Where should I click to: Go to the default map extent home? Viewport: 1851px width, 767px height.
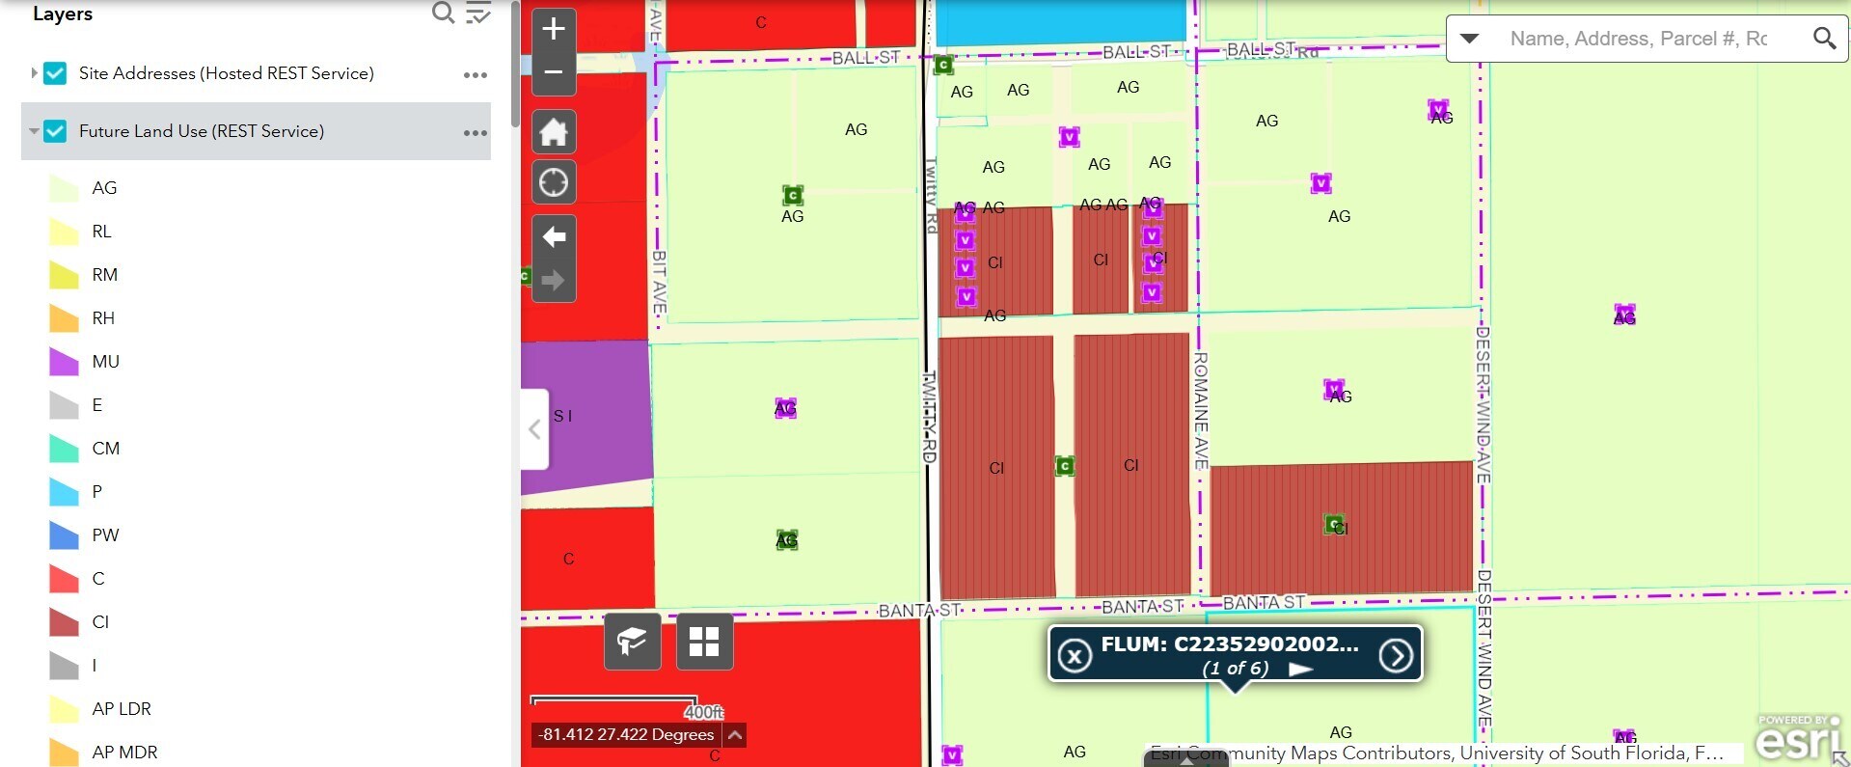554,132
